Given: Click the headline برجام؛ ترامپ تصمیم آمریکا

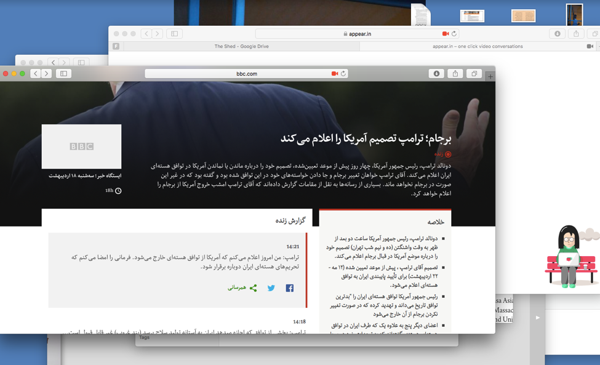Looking at the screenshot, I should click(366, 138).
